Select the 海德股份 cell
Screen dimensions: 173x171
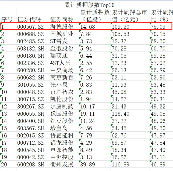pos(64,26)
